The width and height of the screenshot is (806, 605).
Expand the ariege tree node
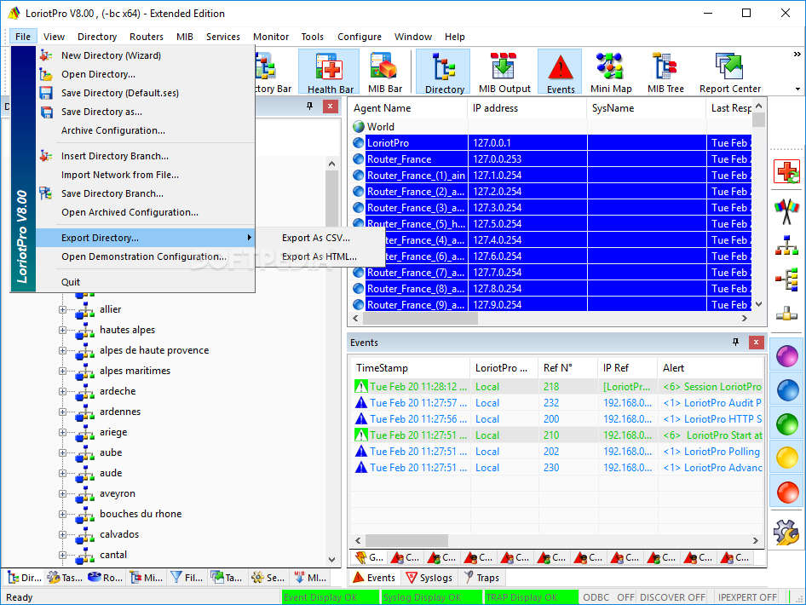(x=62, y=432)
